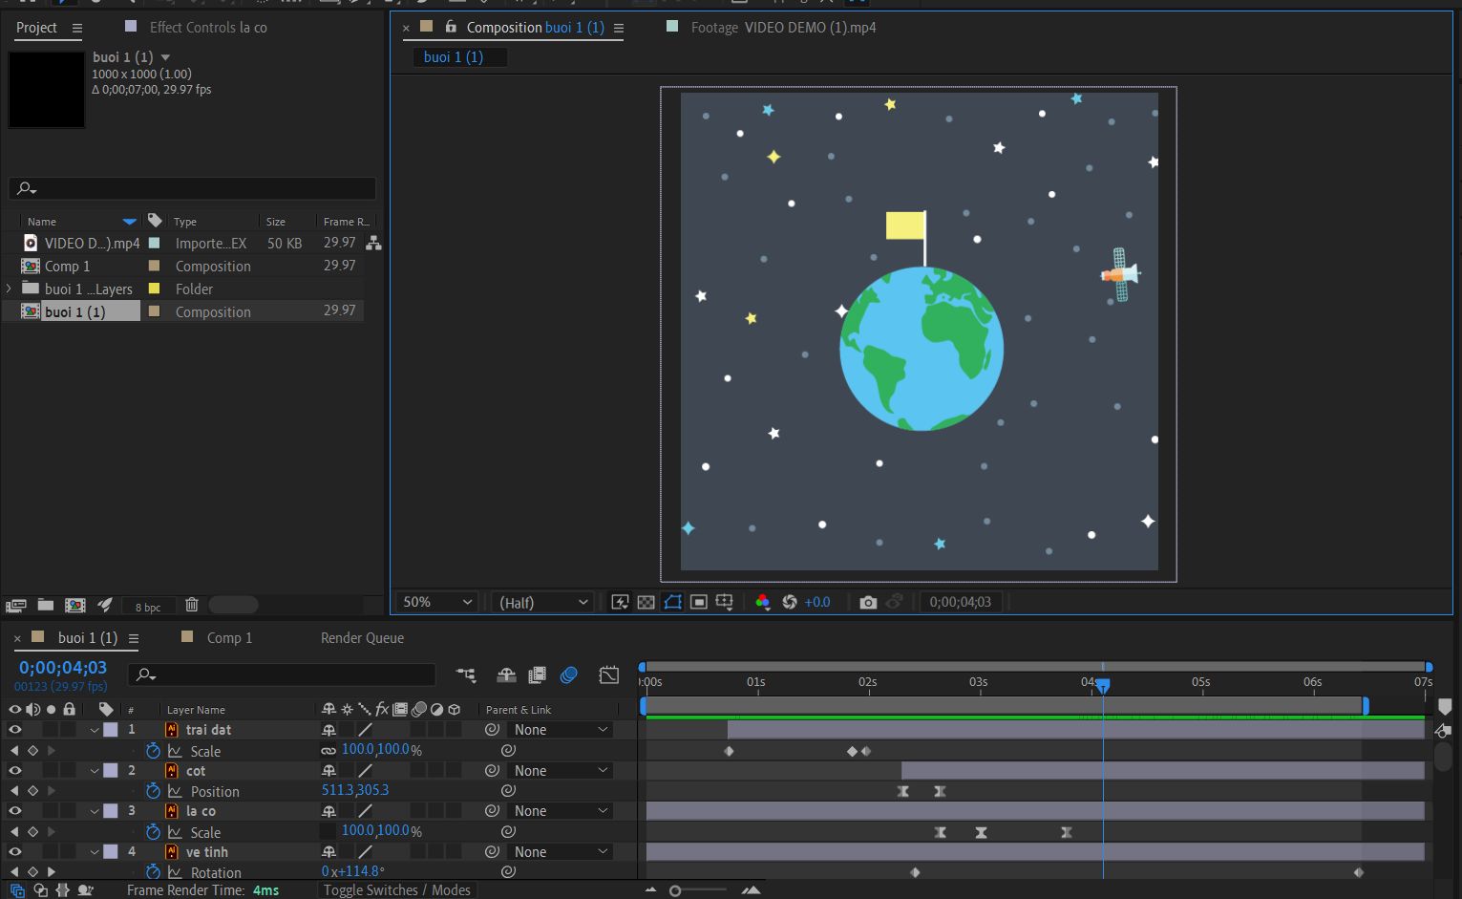Click the timeline current time 0;00;04;03
Image resolution: width=1462 pixels, height=899 pixels.
click(x=63, y=668)
